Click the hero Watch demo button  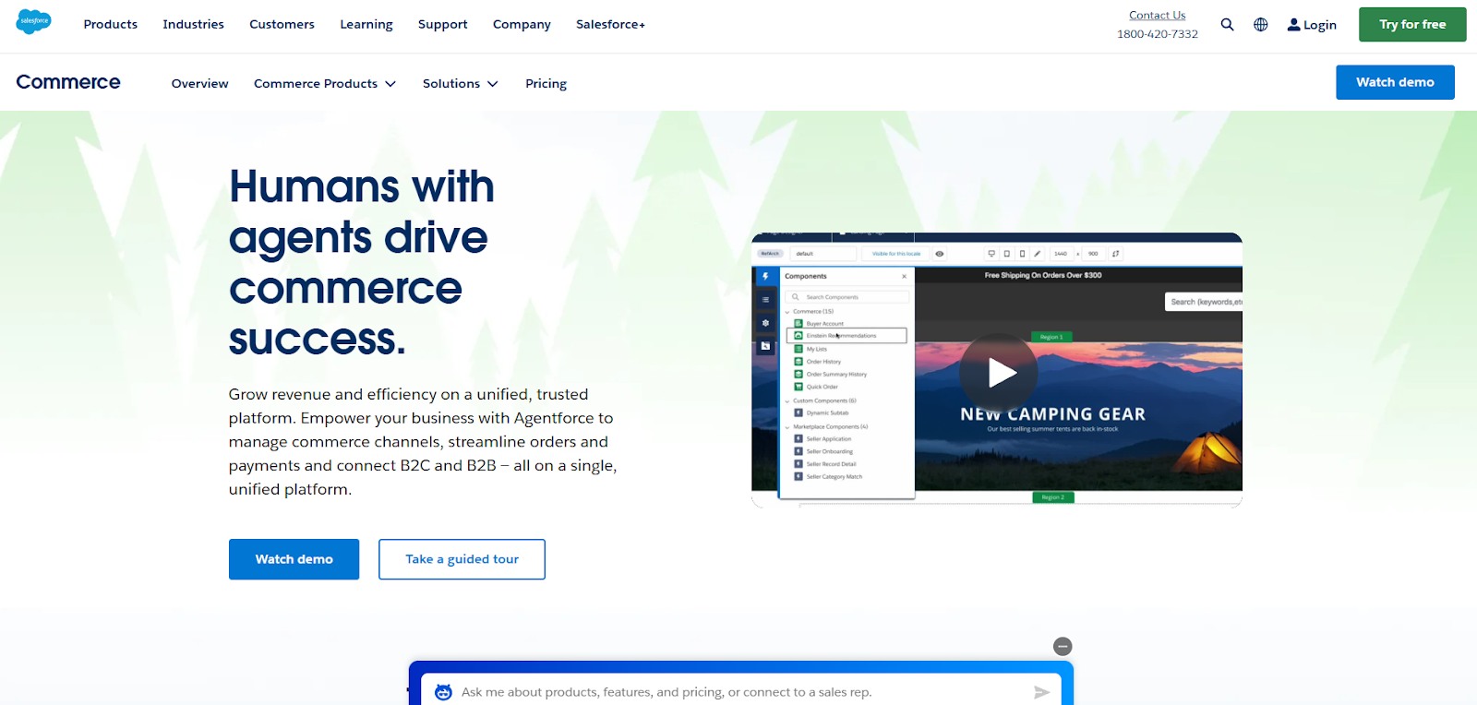click(294, 559)
